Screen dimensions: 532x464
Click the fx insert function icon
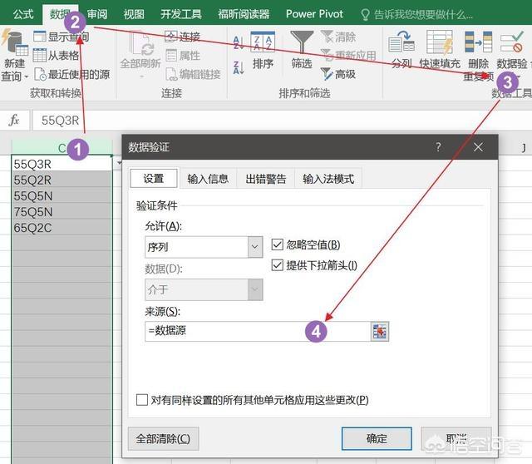pyautogui.click(x=14, y=121)
